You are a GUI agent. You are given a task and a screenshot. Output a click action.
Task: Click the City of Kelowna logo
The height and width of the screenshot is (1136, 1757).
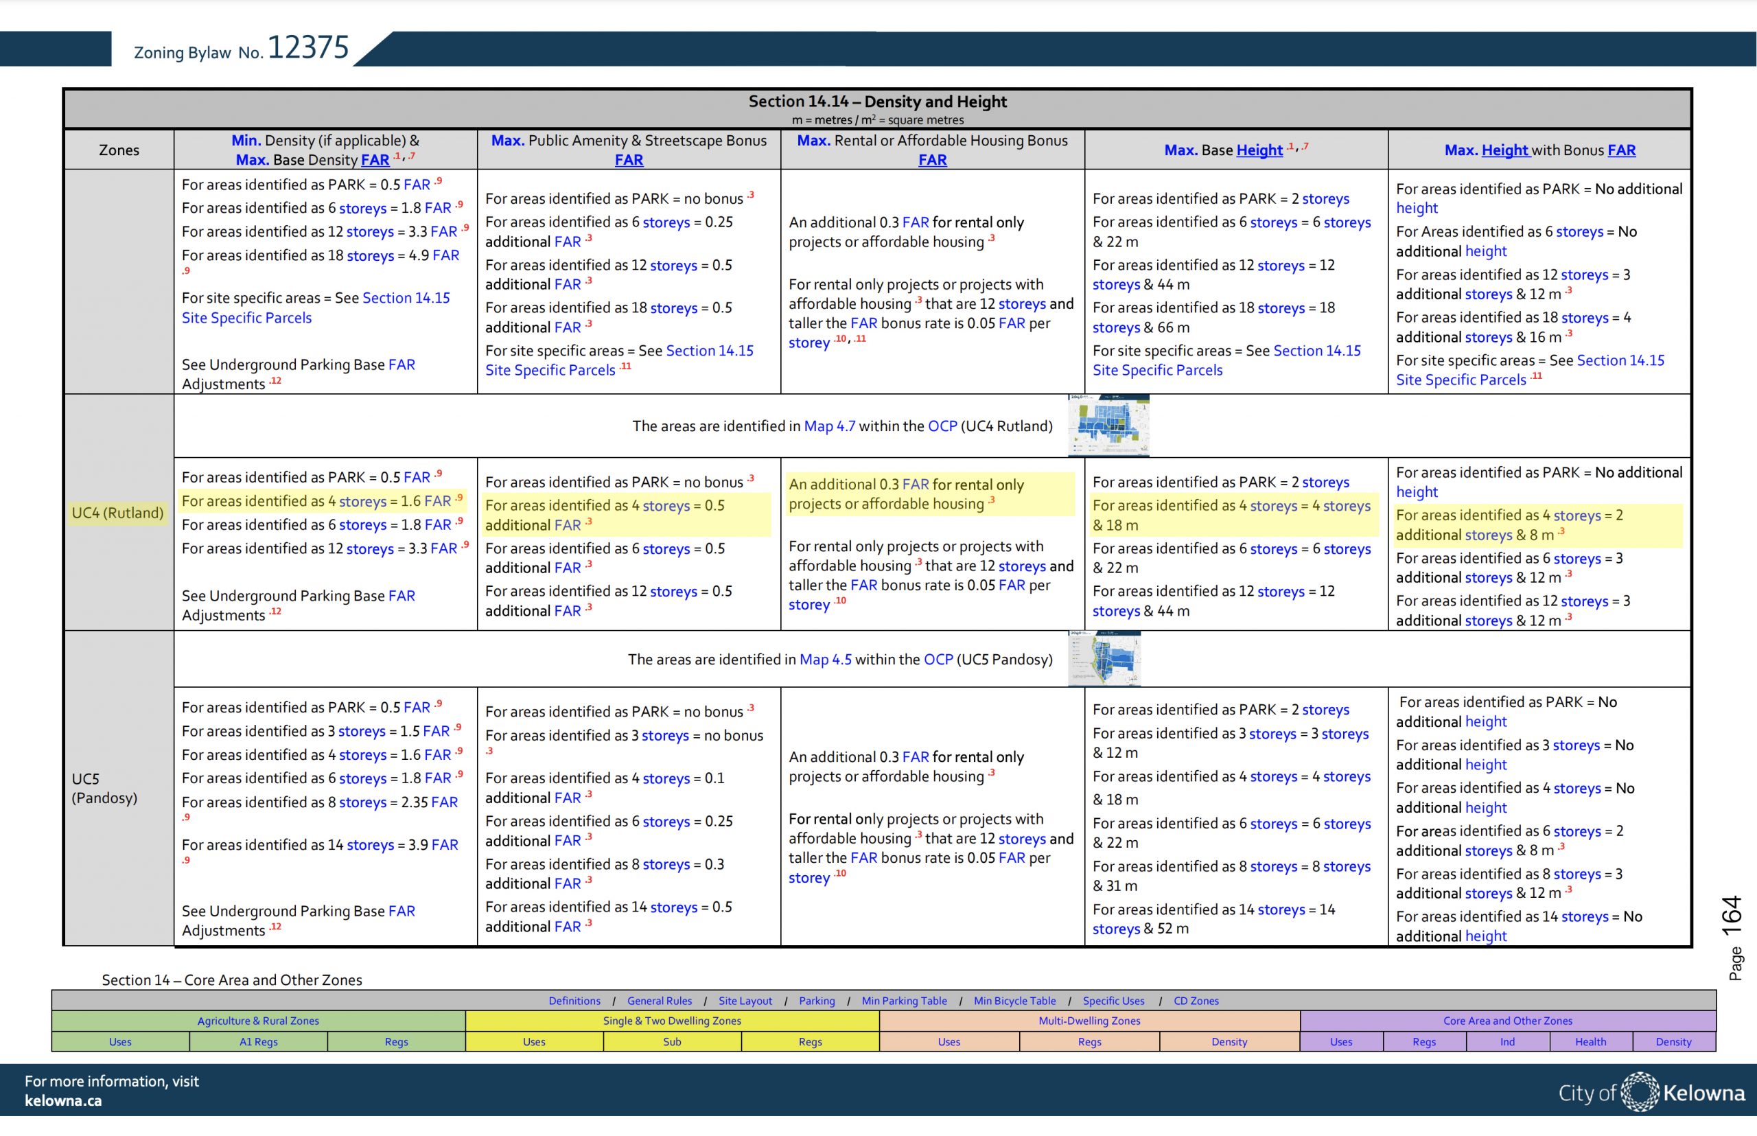[x=1651, y=1093]
